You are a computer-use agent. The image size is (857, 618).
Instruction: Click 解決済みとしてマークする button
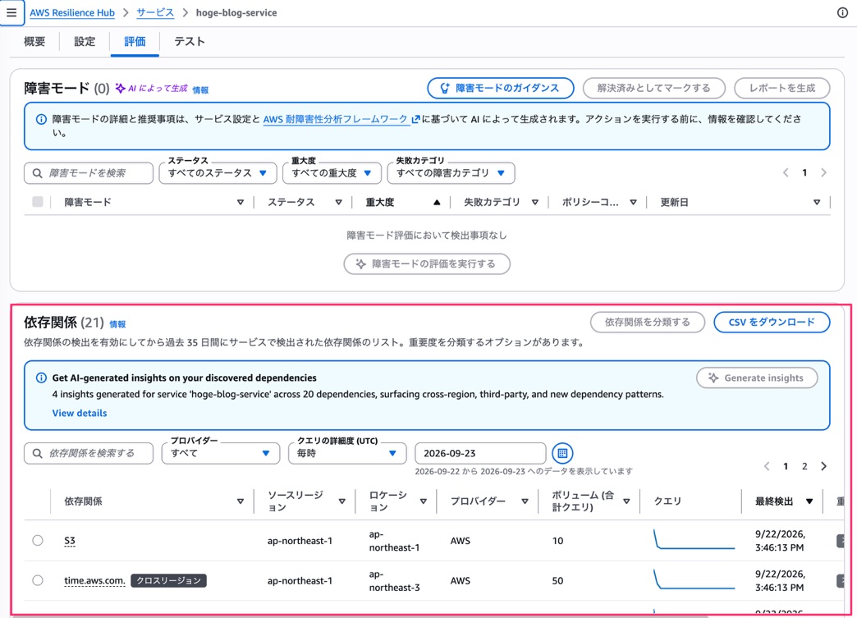coord(654,88)
